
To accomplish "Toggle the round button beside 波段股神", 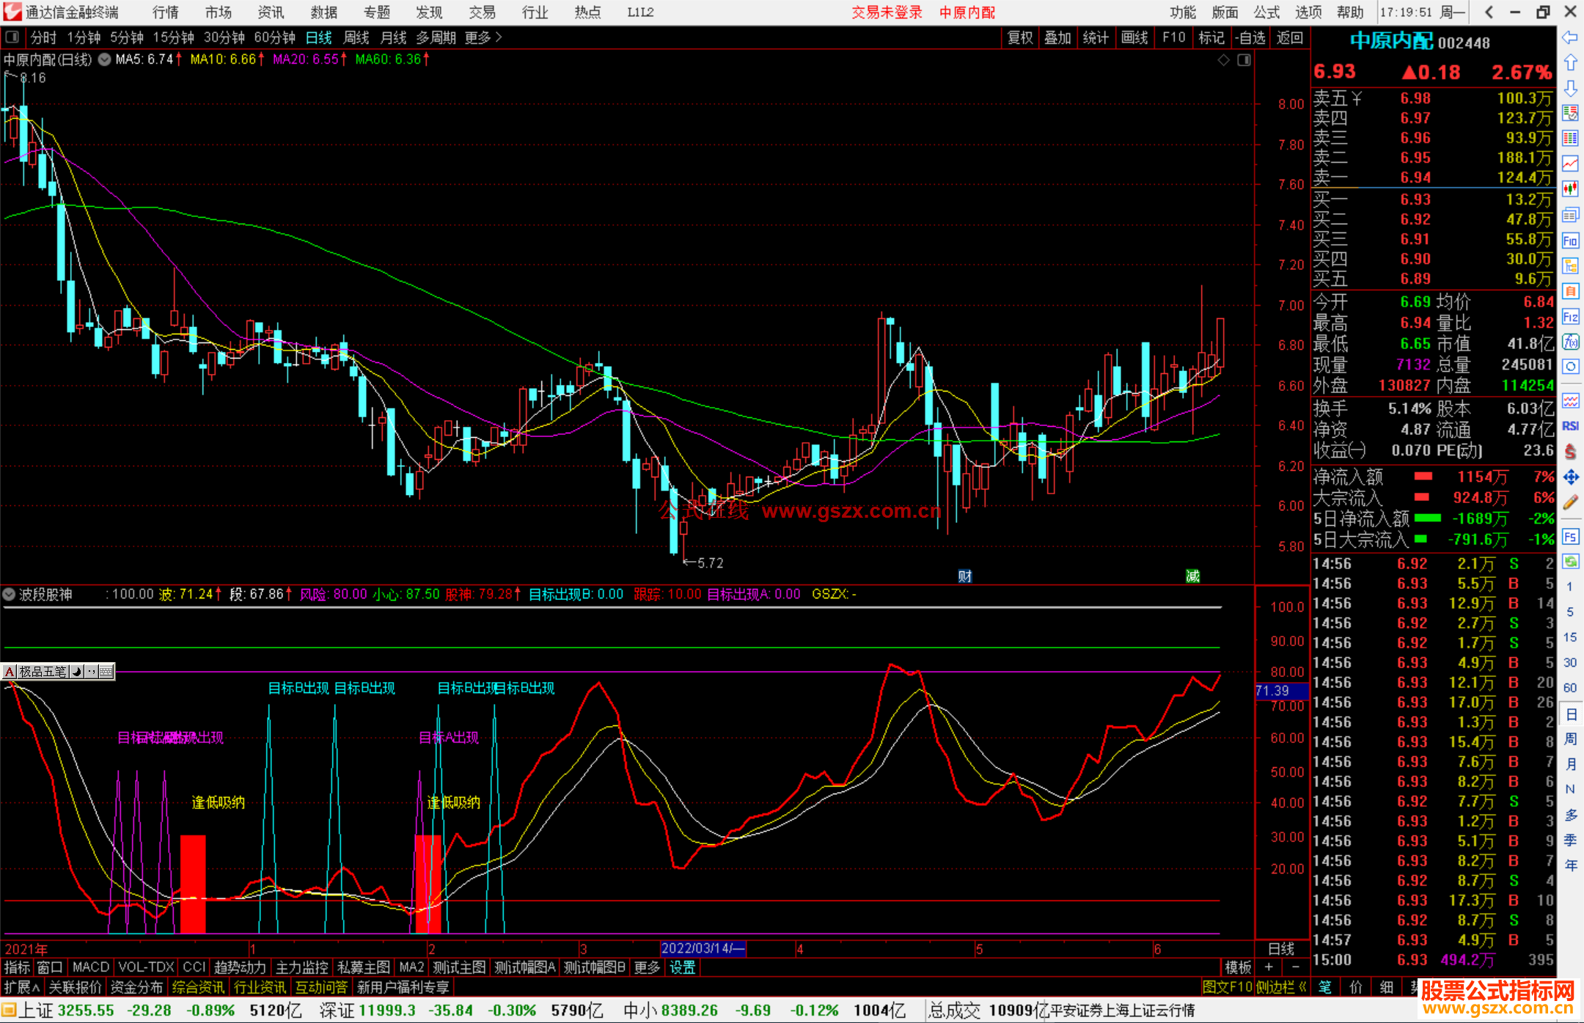I will (9, 594).
